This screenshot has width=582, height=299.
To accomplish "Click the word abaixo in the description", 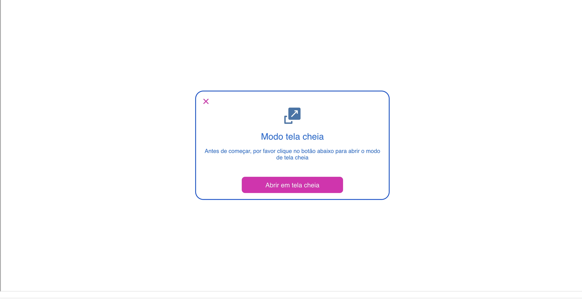I will point(325,151).
